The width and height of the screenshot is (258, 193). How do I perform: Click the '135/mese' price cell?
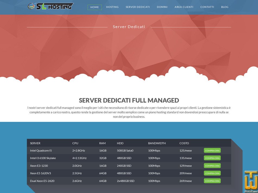[x=186, y=158]
